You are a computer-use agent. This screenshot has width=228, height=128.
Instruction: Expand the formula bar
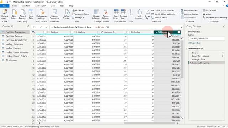[x=181, y=27]
